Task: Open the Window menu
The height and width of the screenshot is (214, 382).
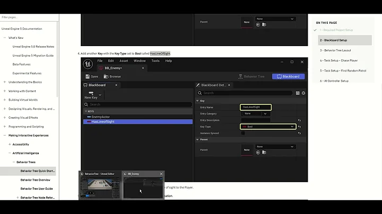Action: 140,61
